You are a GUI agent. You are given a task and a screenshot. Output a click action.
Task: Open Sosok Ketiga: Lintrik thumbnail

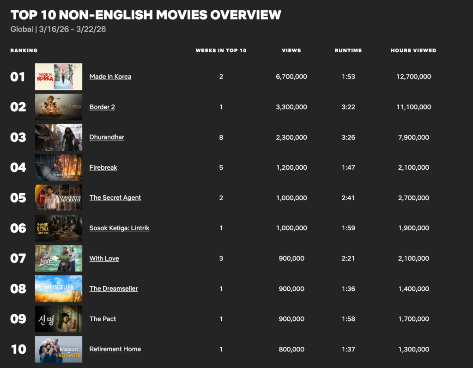(59, 228)
